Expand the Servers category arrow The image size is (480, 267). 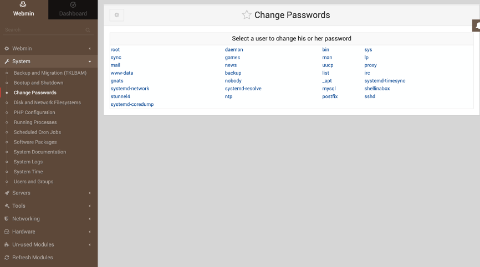[x=90, y=193]
